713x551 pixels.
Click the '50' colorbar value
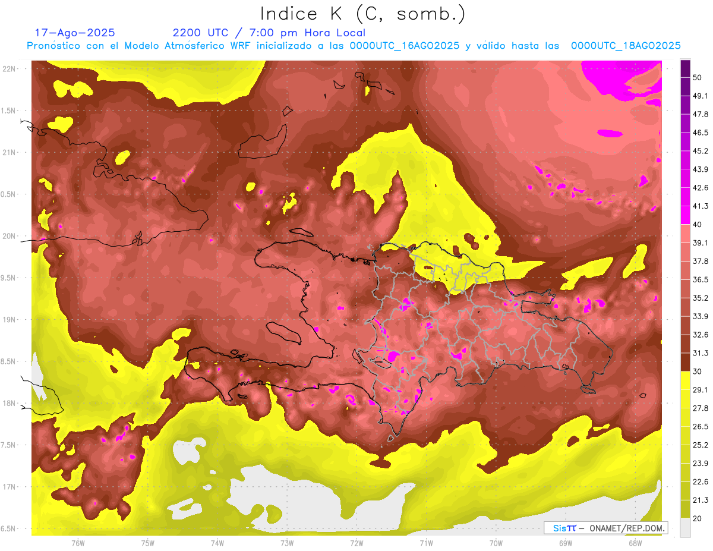(698, 77)
